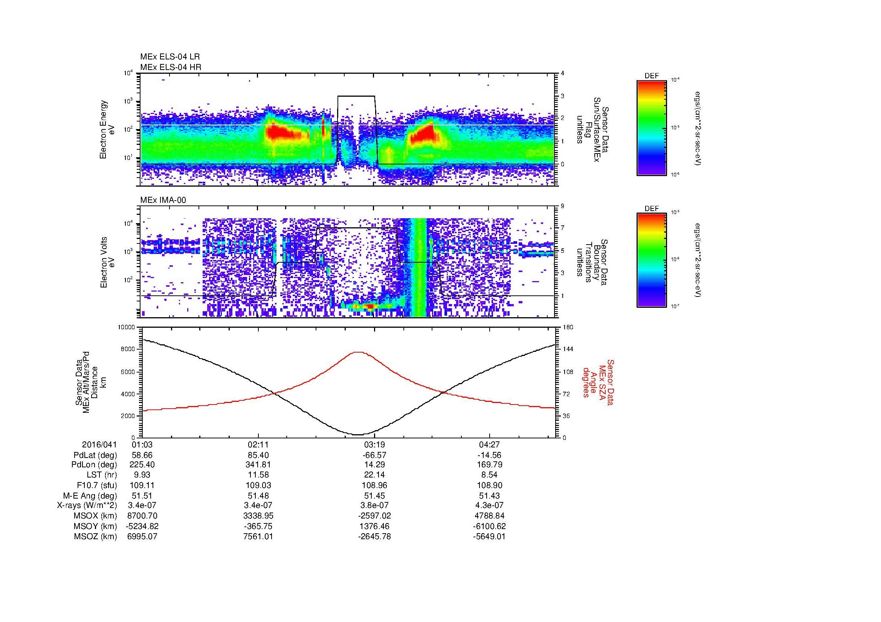Click the M-E Ang value 51.48
Viewport: 881px width, 622px height.
258,496
